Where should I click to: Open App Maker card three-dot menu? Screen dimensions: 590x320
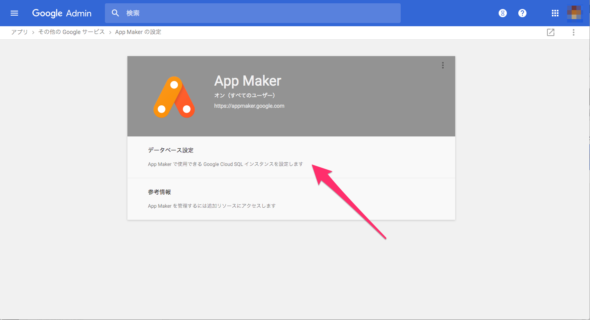tap(443, 65)
